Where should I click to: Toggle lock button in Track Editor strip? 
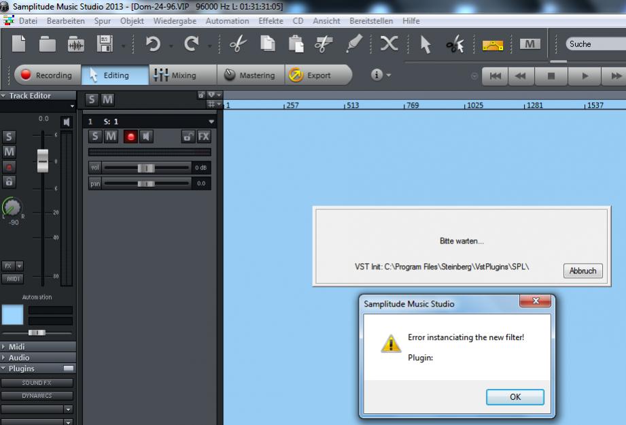(x=9, y=182)
